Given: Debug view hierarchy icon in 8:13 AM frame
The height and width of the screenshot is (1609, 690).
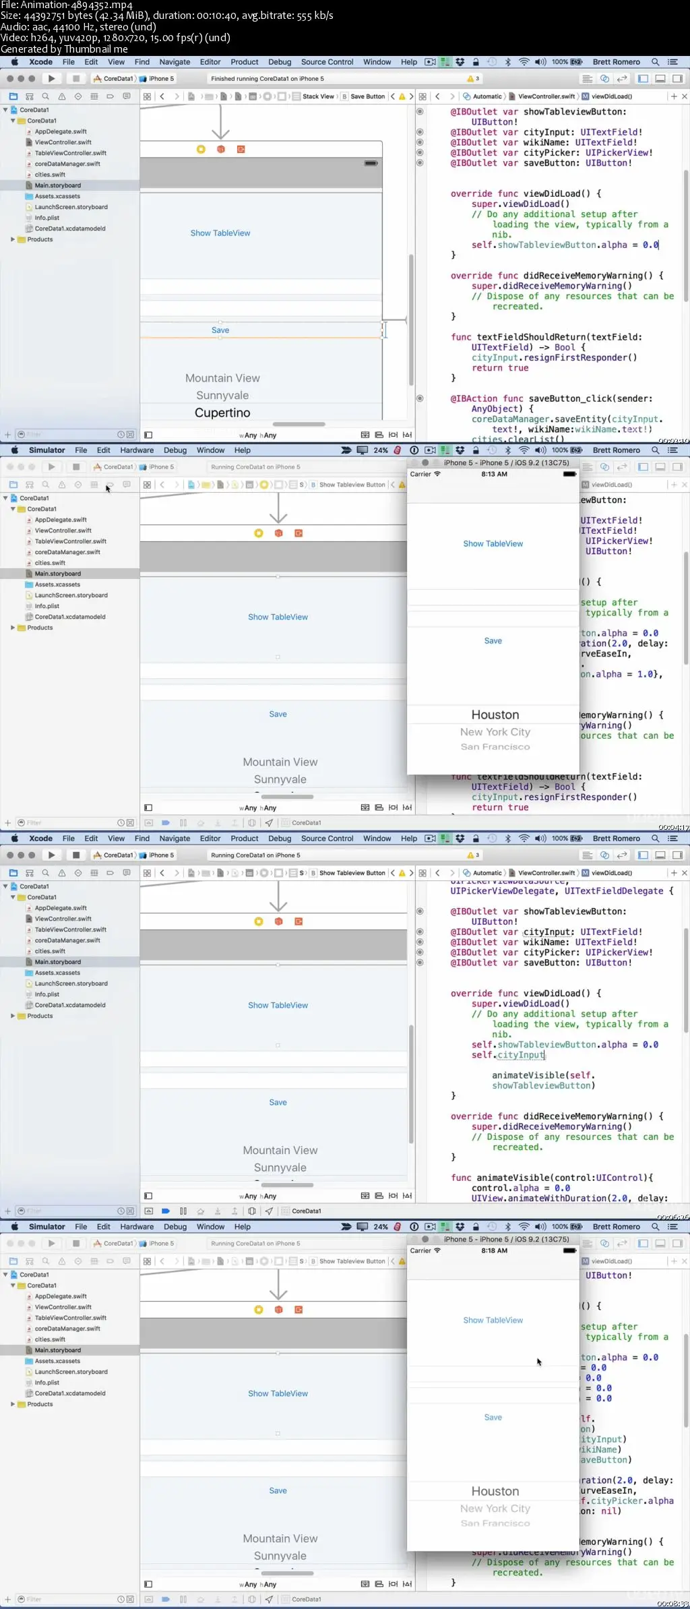Looking at the screenshot, I should pyautogui.click(x=251, y=823).
